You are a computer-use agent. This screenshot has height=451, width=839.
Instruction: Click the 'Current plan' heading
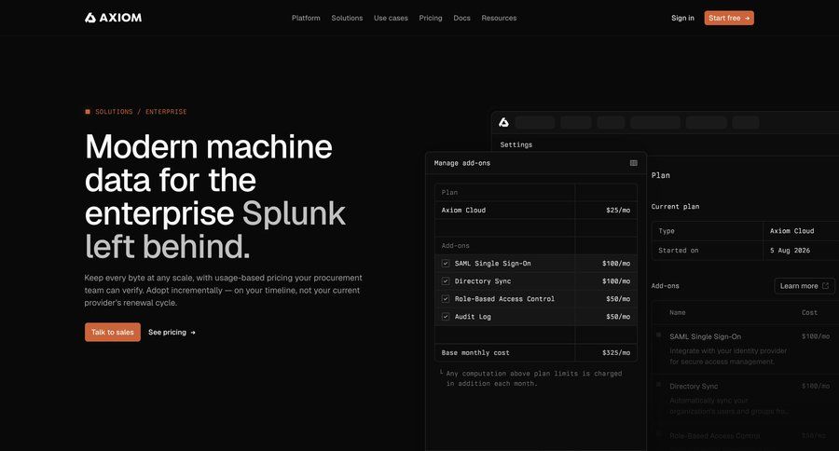[675, 207]
